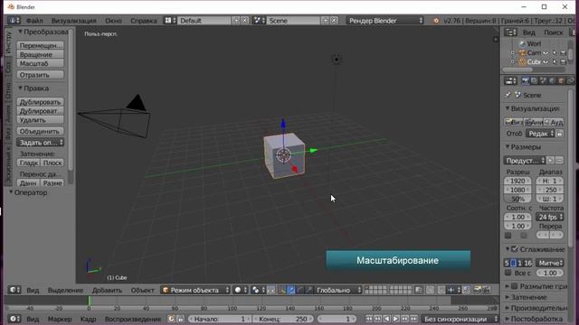Click the Перемещен... translate button
Viewport: 579px width, 325px height.
pos(40,45)
